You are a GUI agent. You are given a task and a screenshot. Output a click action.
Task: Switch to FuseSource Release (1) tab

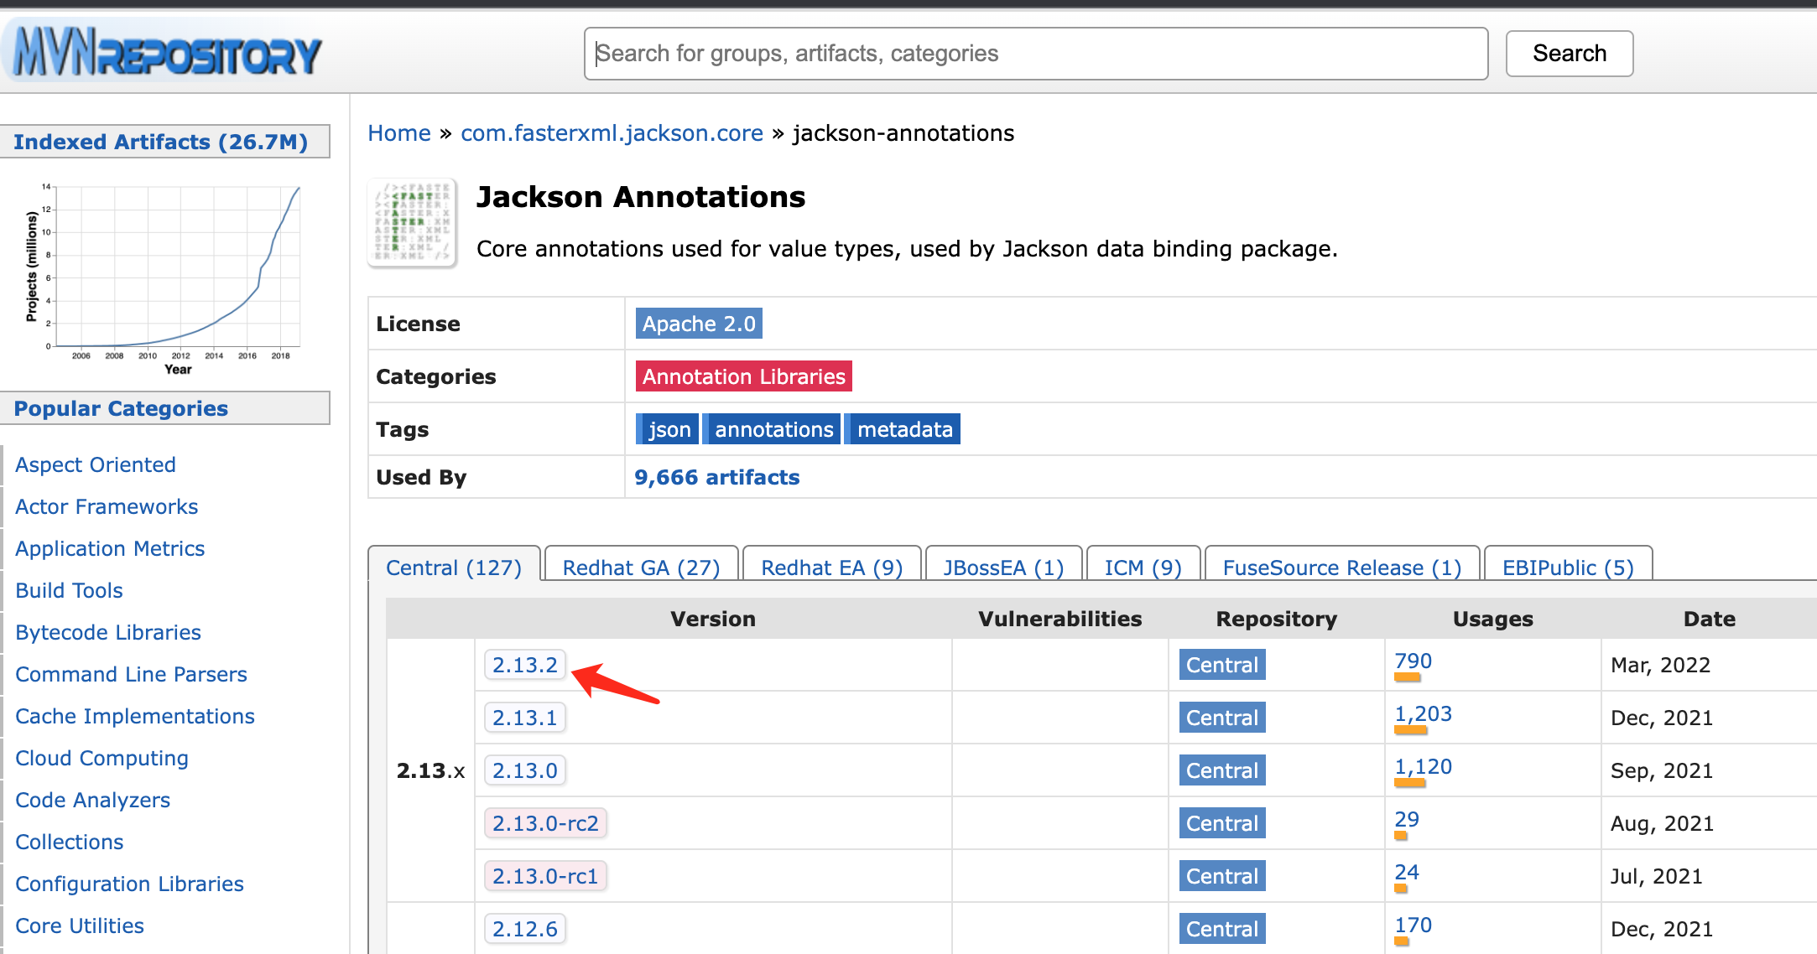[x=1341, y=568]
